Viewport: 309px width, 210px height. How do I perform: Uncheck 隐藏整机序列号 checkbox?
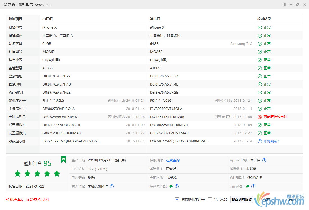[177, 199]
